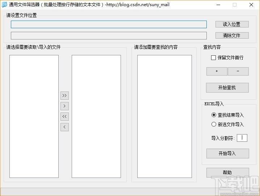Remove search content with the − button
This screenshot has height=196, width=260.
click(238, 71)
